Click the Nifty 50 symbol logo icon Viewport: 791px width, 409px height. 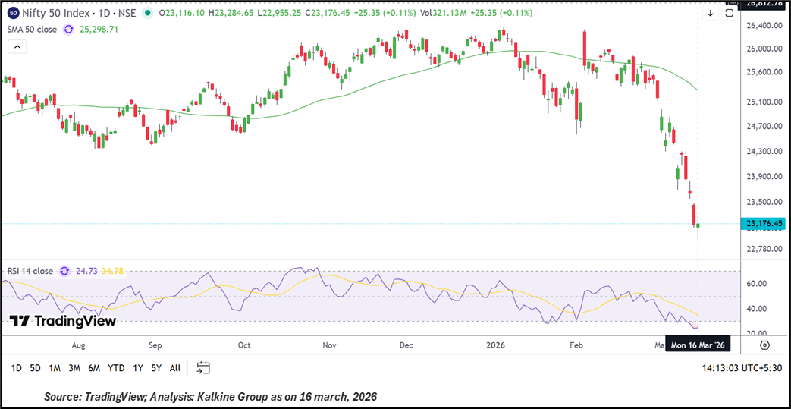tap(13, 13)
